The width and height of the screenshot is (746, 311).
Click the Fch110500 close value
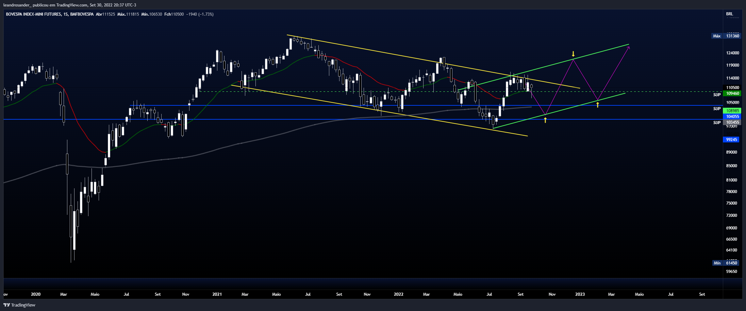(x=174, y=14)
